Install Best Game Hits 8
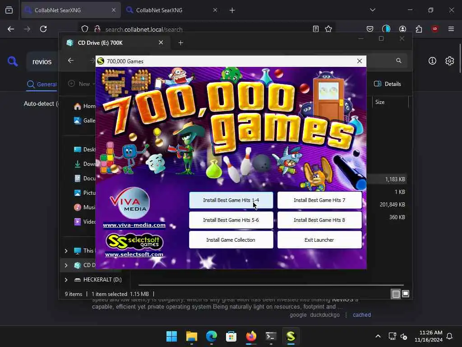Image resolution: width=462 pixels, height=347 pixels. coord(319,220)
